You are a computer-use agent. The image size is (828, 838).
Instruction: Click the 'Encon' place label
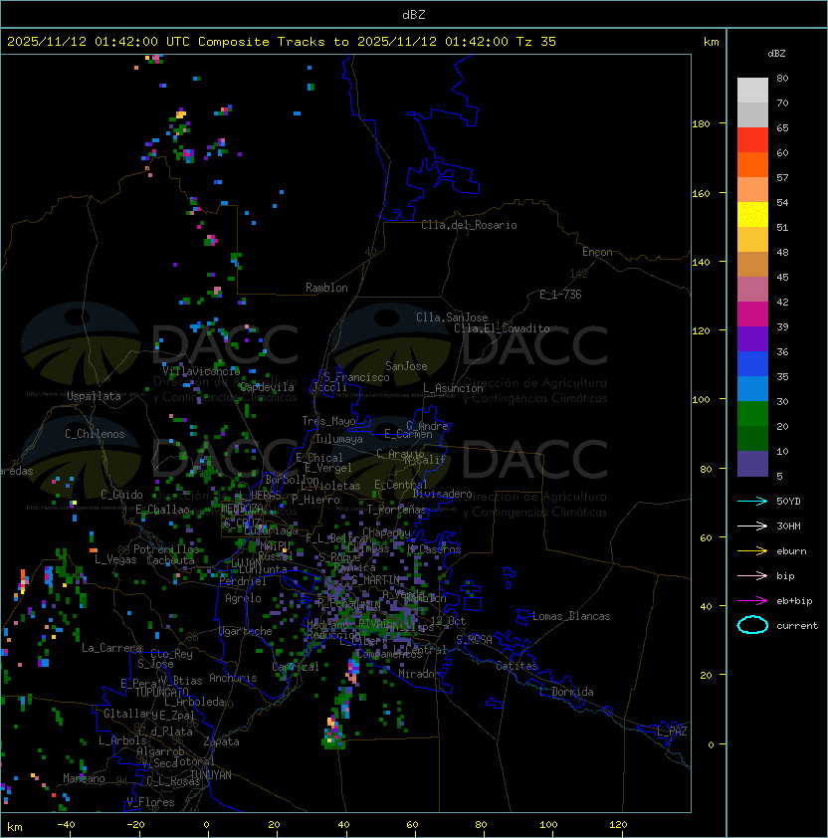pos(597,252)
